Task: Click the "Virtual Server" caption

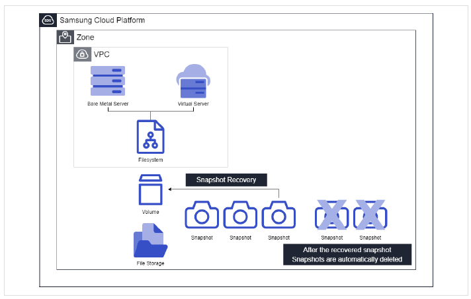Action: (193, 104)
